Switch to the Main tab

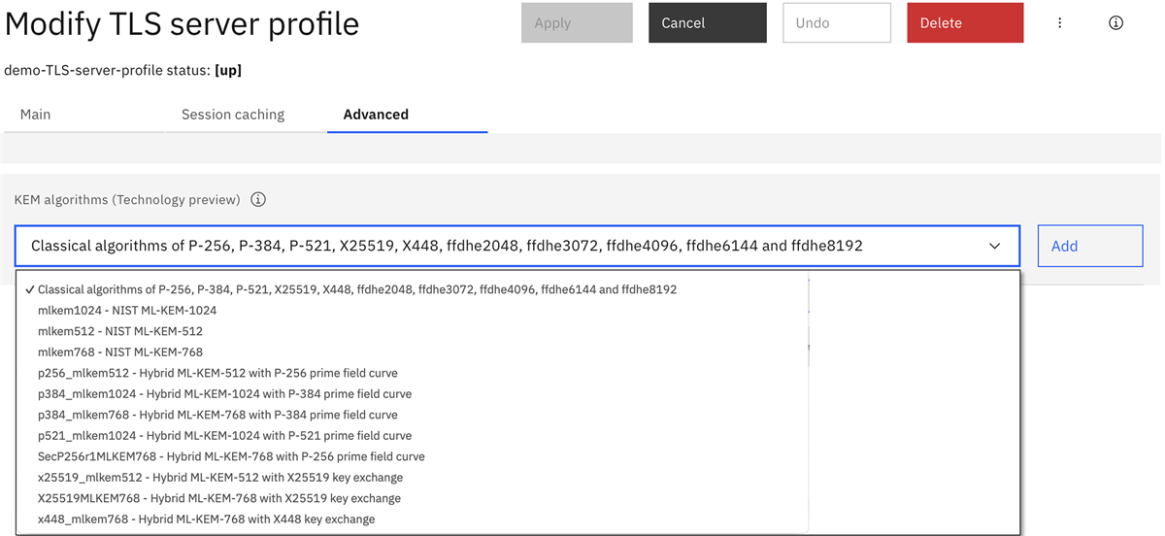coord(36,115)
